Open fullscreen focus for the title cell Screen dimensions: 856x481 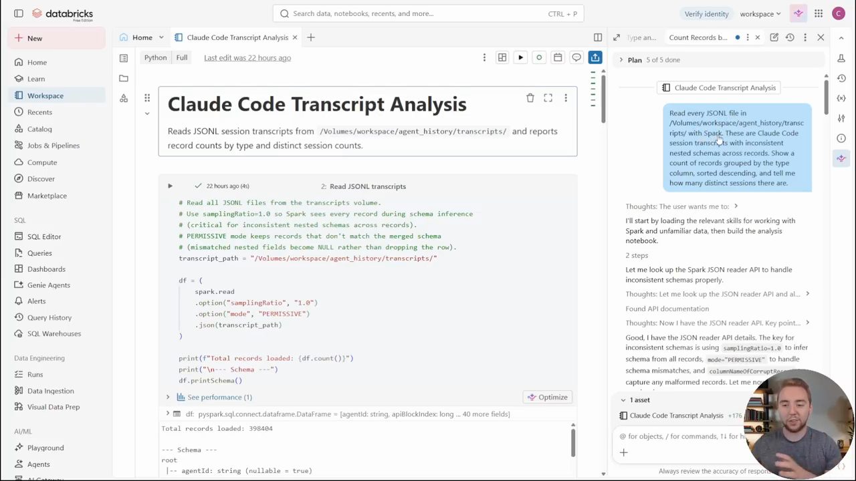tap(548, 98)
